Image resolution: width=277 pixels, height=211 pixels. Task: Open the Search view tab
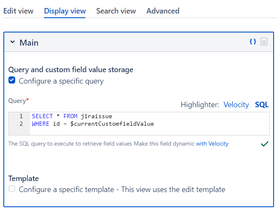point(116,11)
